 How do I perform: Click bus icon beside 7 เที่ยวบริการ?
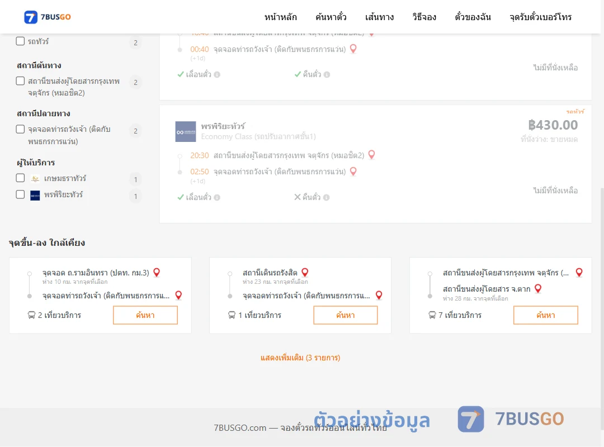point(432,315)
